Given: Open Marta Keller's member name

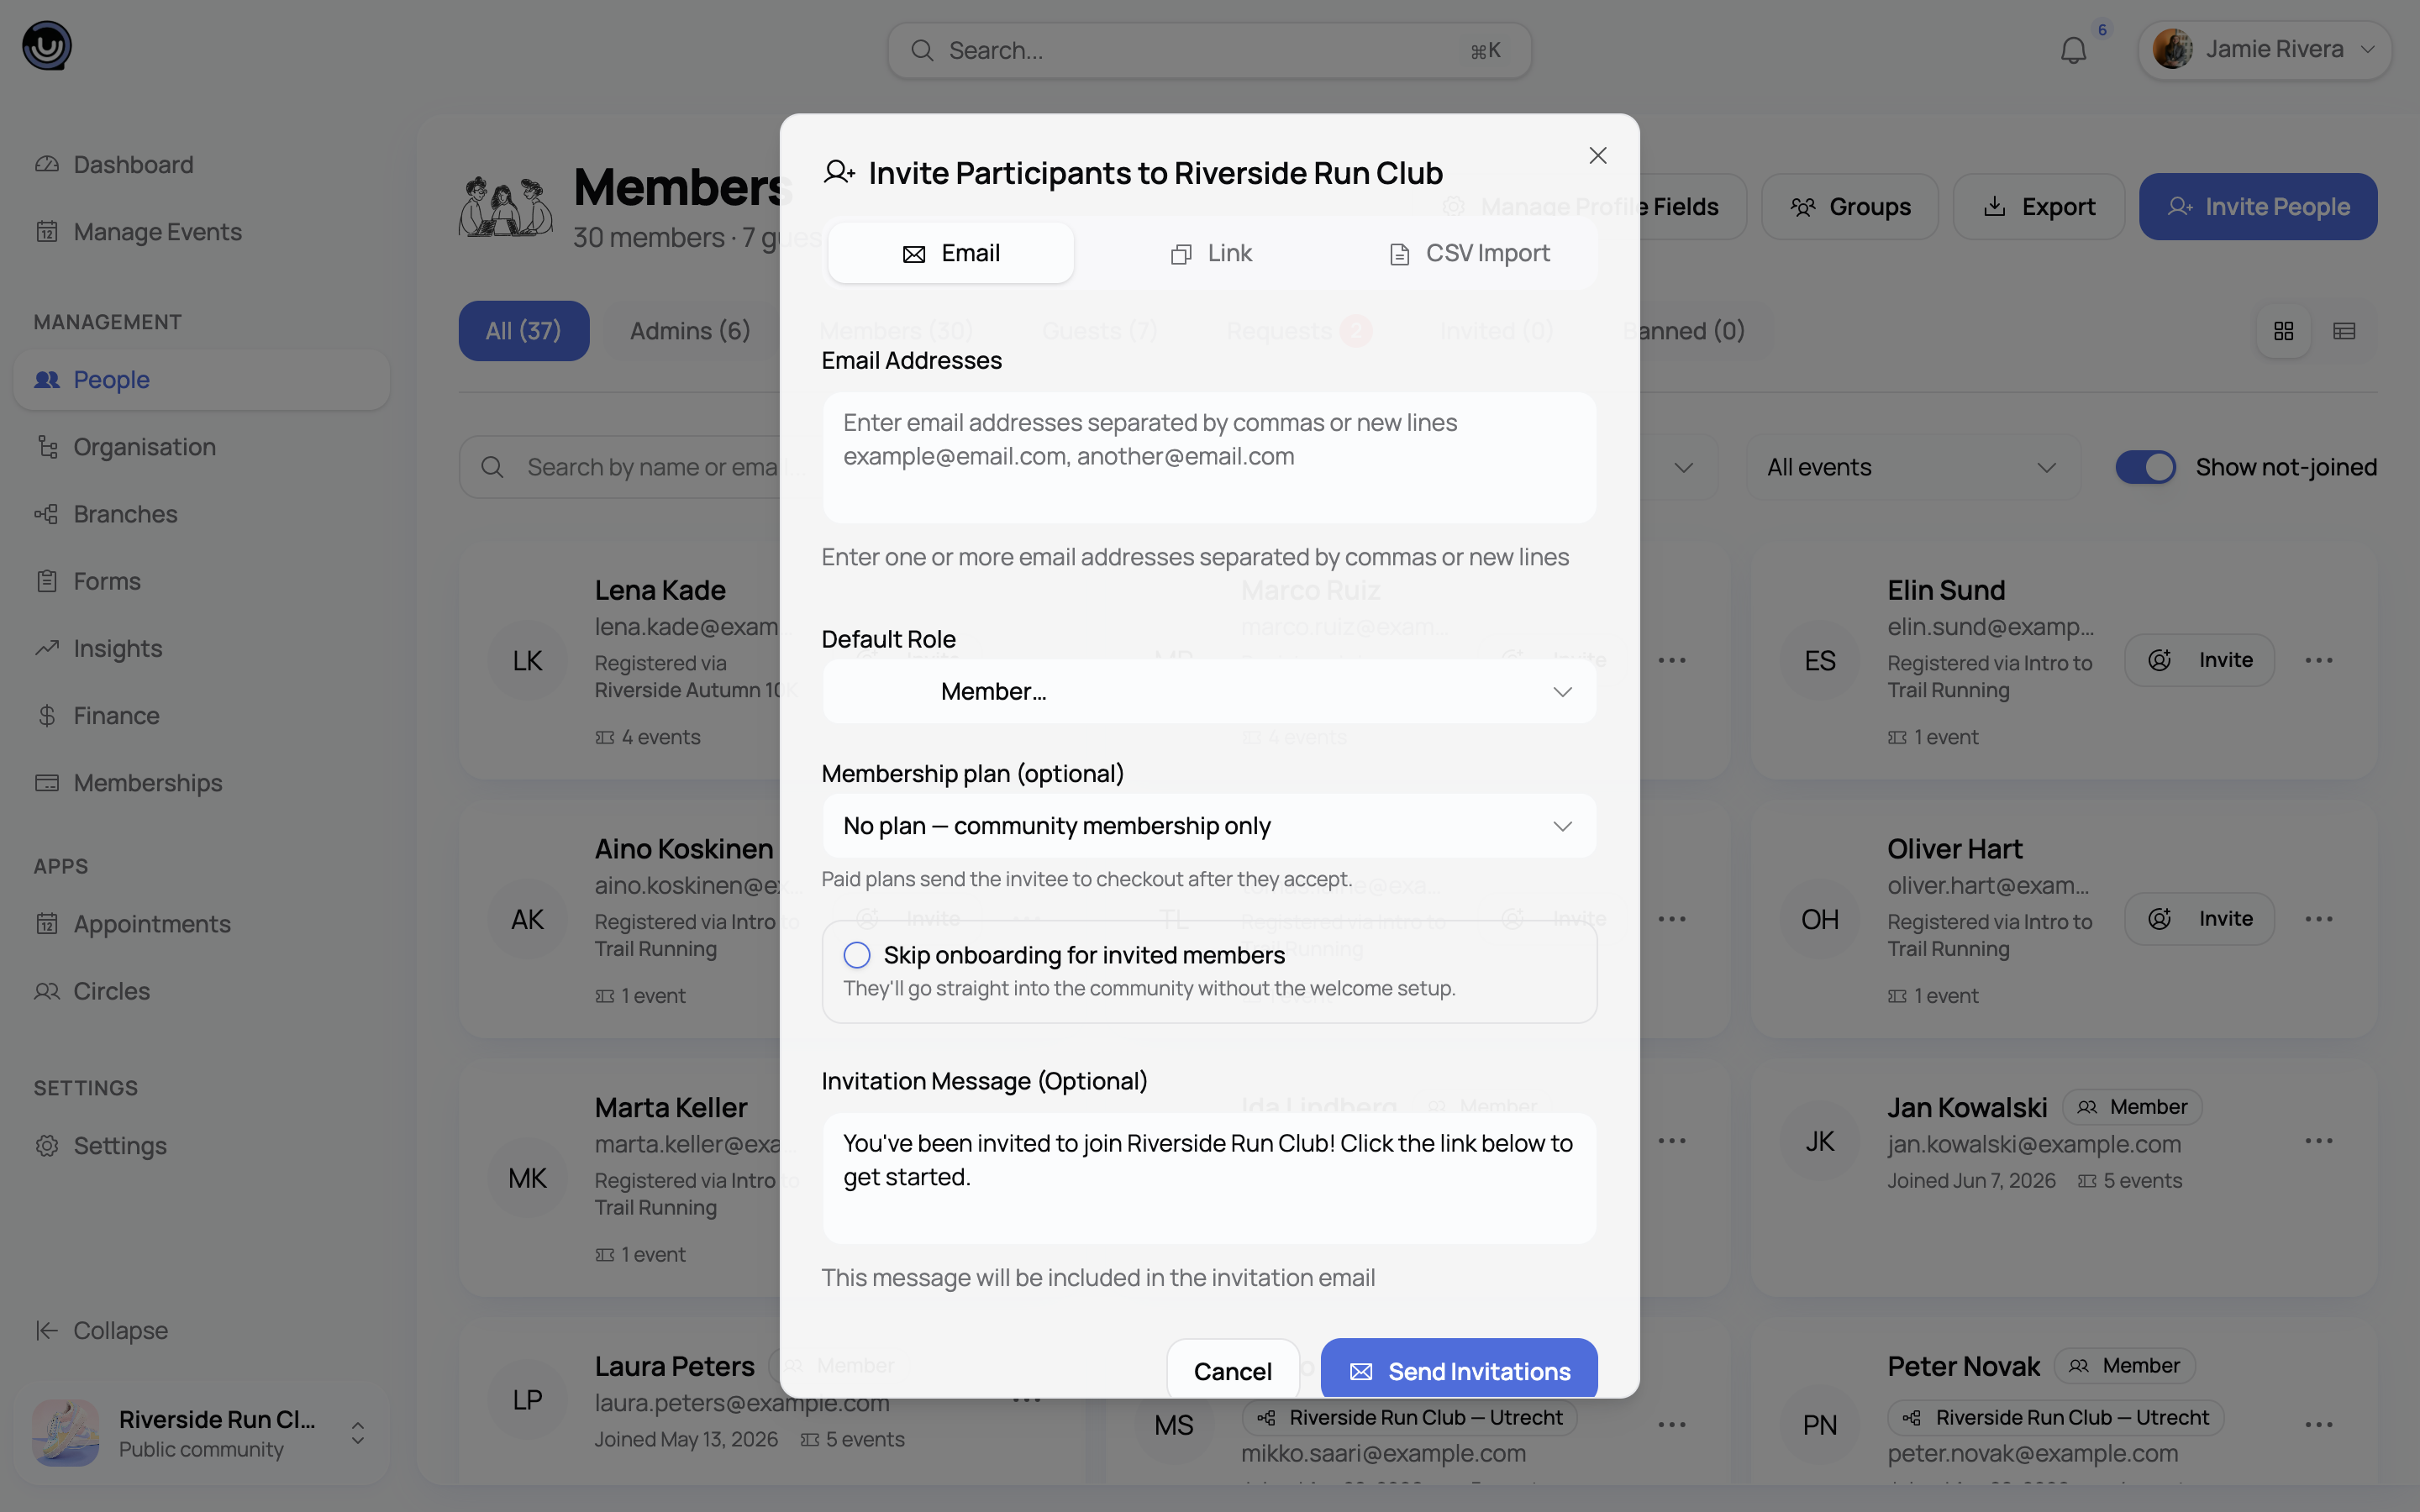Looking at the screenshot, I should click(x=671, y=1107).
